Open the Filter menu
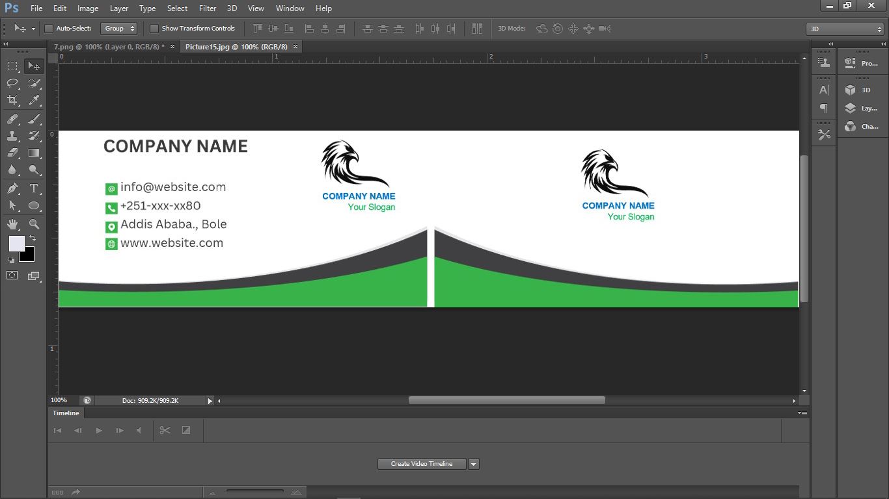The height and width of the screenshot is (499, 889). click(208, 8)
